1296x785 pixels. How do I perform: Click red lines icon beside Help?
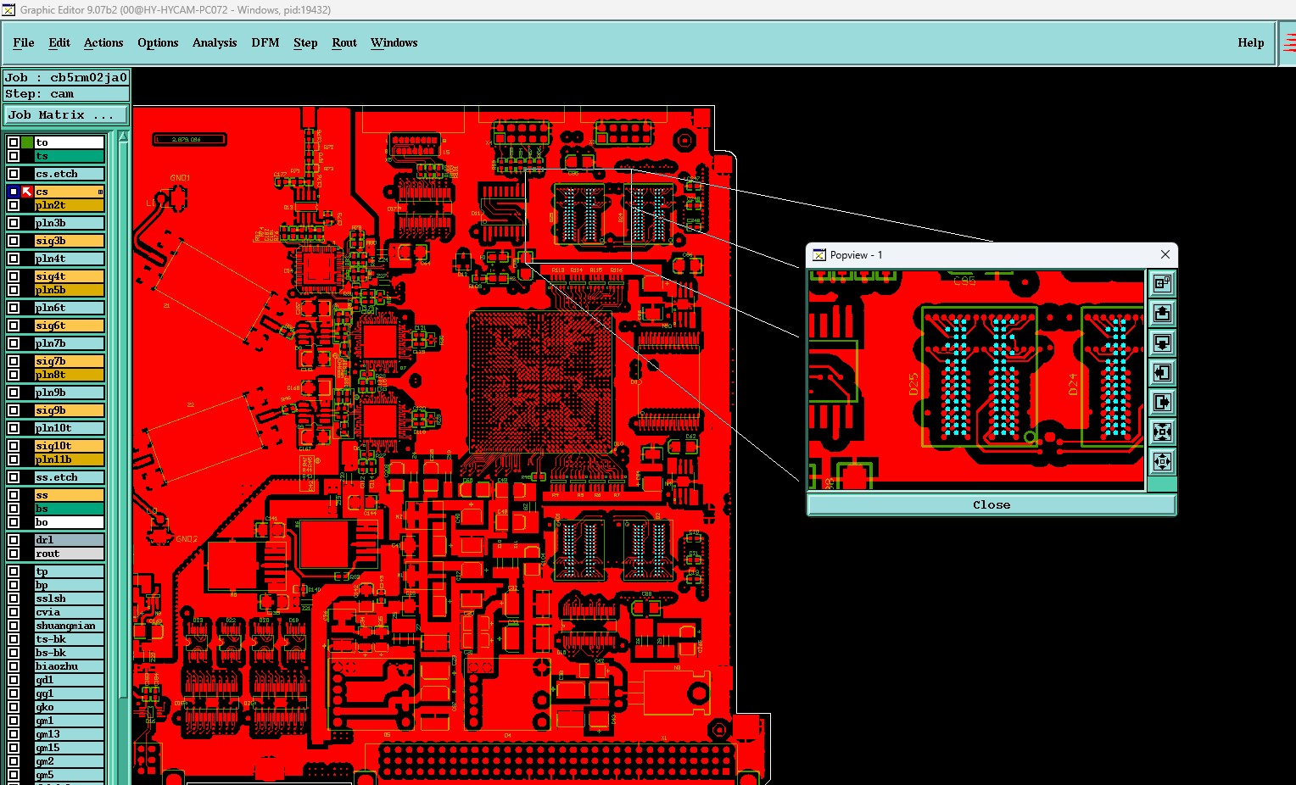[x=1289, y=42]
